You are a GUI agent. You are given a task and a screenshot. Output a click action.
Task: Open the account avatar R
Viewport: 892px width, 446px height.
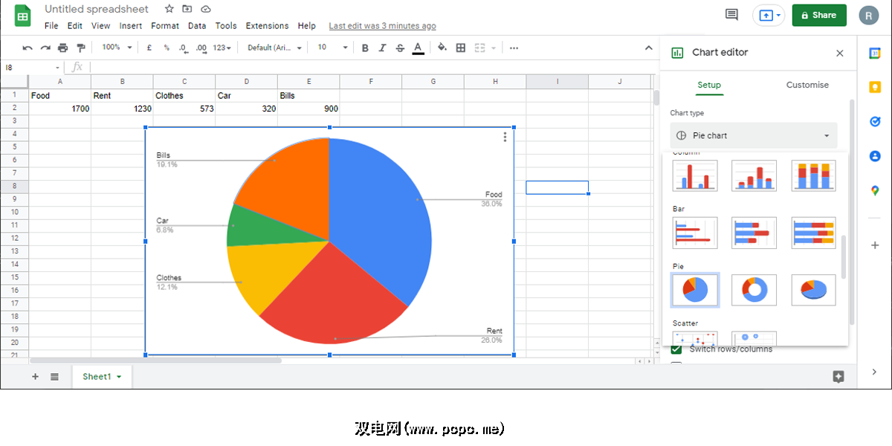coord(868,15)
